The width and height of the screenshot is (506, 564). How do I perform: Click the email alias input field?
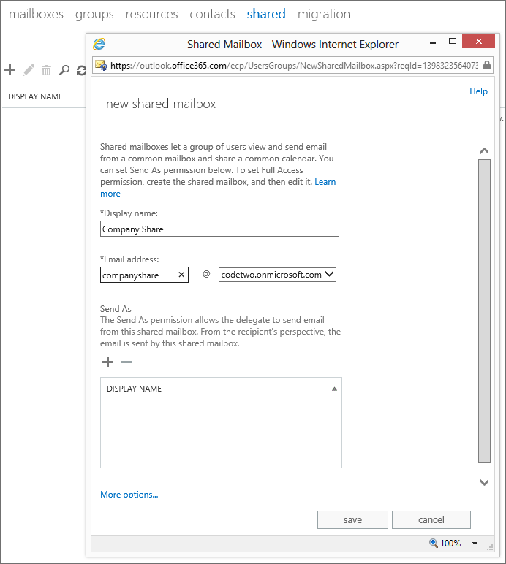click(144, 275)
